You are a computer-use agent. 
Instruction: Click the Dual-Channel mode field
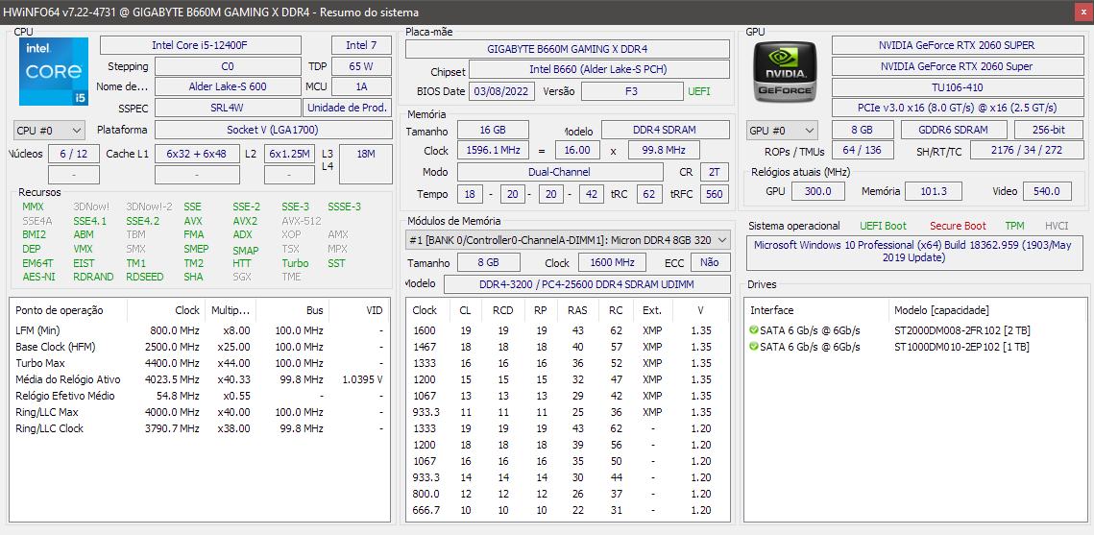560,172
